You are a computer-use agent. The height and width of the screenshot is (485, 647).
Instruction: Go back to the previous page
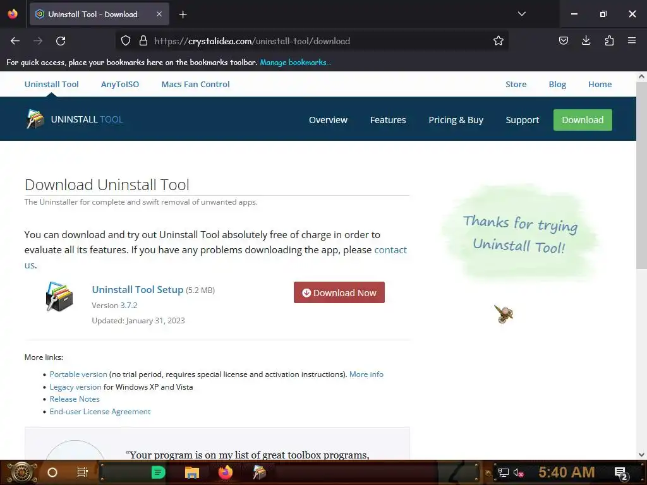[x=15, y=41]
